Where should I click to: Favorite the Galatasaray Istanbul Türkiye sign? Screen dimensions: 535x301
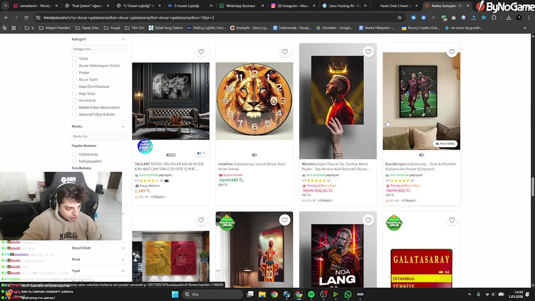452,220
